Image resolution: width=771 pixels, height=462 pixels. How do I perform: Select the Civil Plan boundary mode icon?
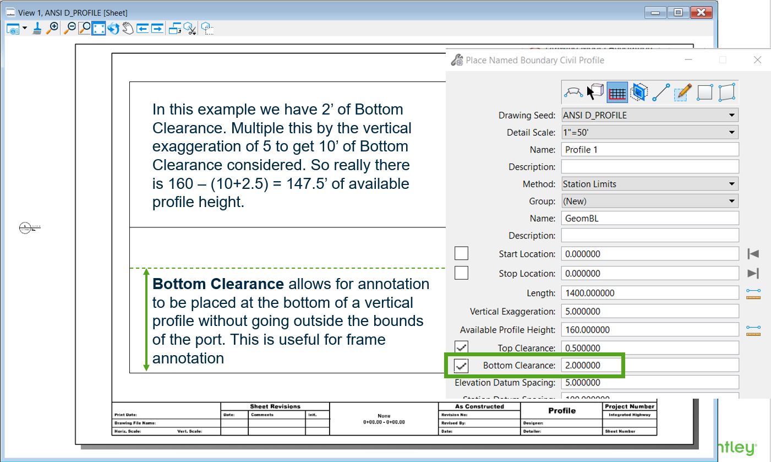[573, 92]
